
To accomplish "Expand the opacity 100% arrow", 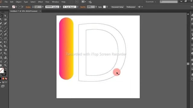I will pos(96,7).
